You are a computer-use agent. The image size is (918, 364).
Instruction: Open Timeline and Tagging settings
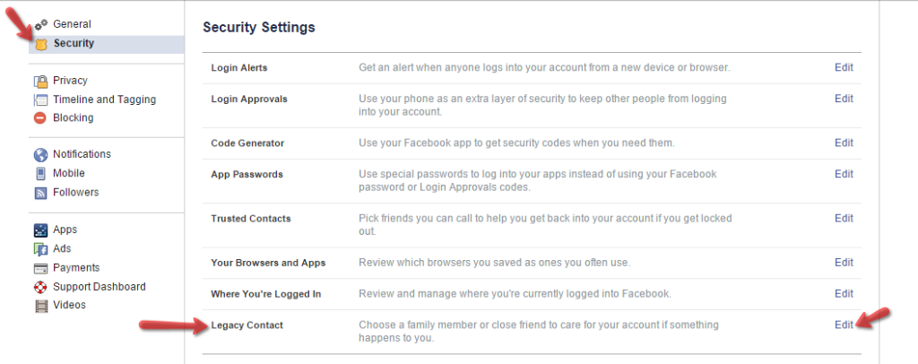104,100
